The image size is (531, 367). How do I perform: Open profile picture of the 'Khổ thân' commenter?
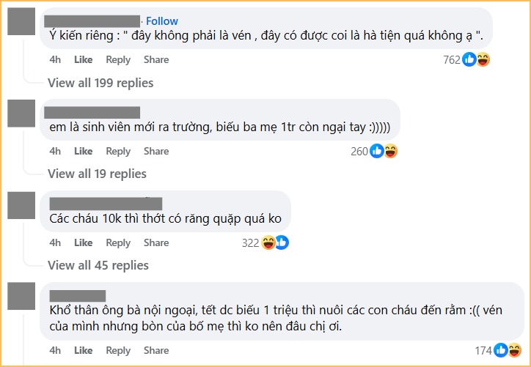point(21,296)
